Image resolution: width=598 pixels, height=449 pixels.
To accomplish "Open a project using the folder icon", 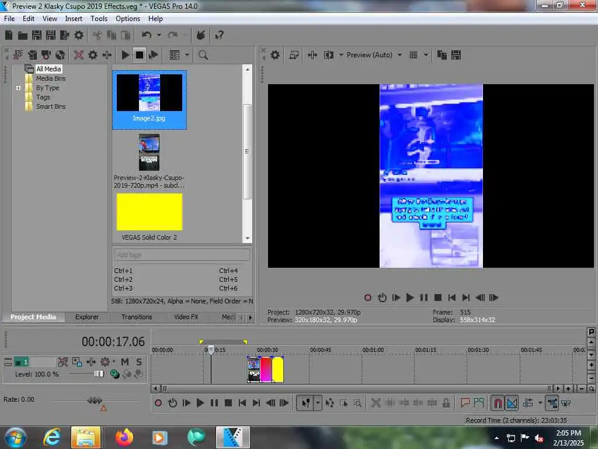I will [x=23, y=36].
